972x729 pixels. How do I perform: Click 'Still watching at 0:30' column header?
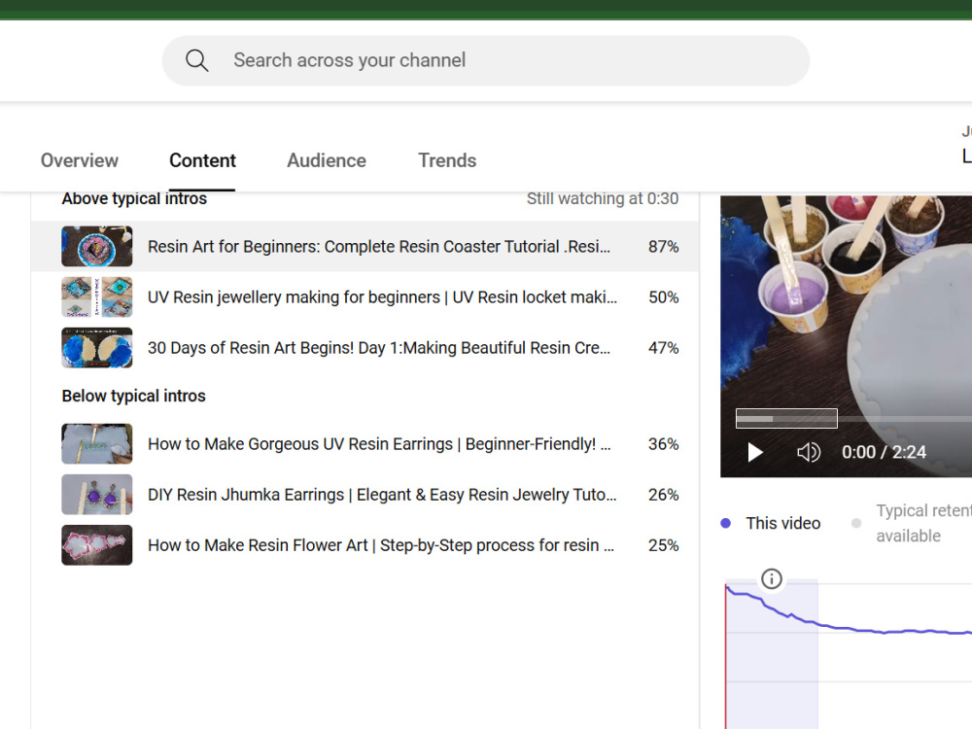point(603,199)
